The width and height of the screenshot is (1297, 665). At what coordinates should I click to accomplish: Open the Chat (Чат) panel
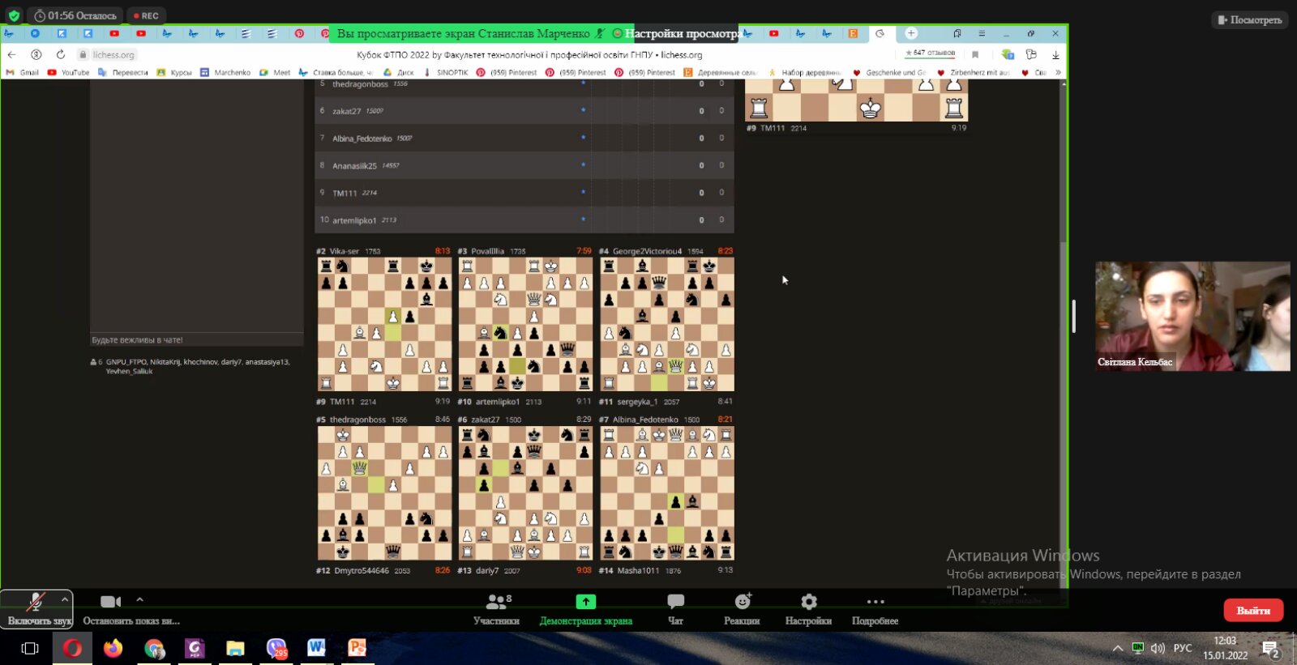tap(675, 609)
